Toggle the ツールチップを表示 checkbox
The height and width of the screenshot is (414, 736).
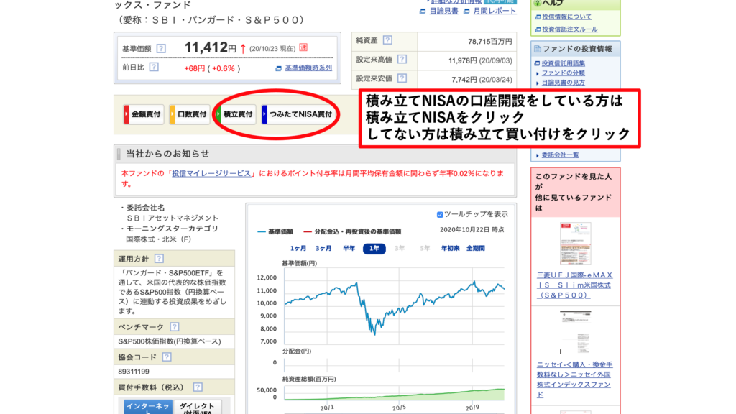(440, 214)
